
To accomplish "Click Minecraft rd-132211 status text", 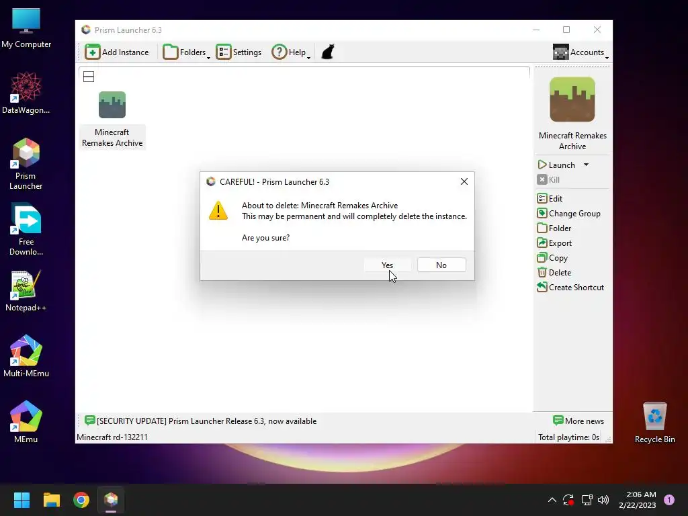I will coord(112,437).
